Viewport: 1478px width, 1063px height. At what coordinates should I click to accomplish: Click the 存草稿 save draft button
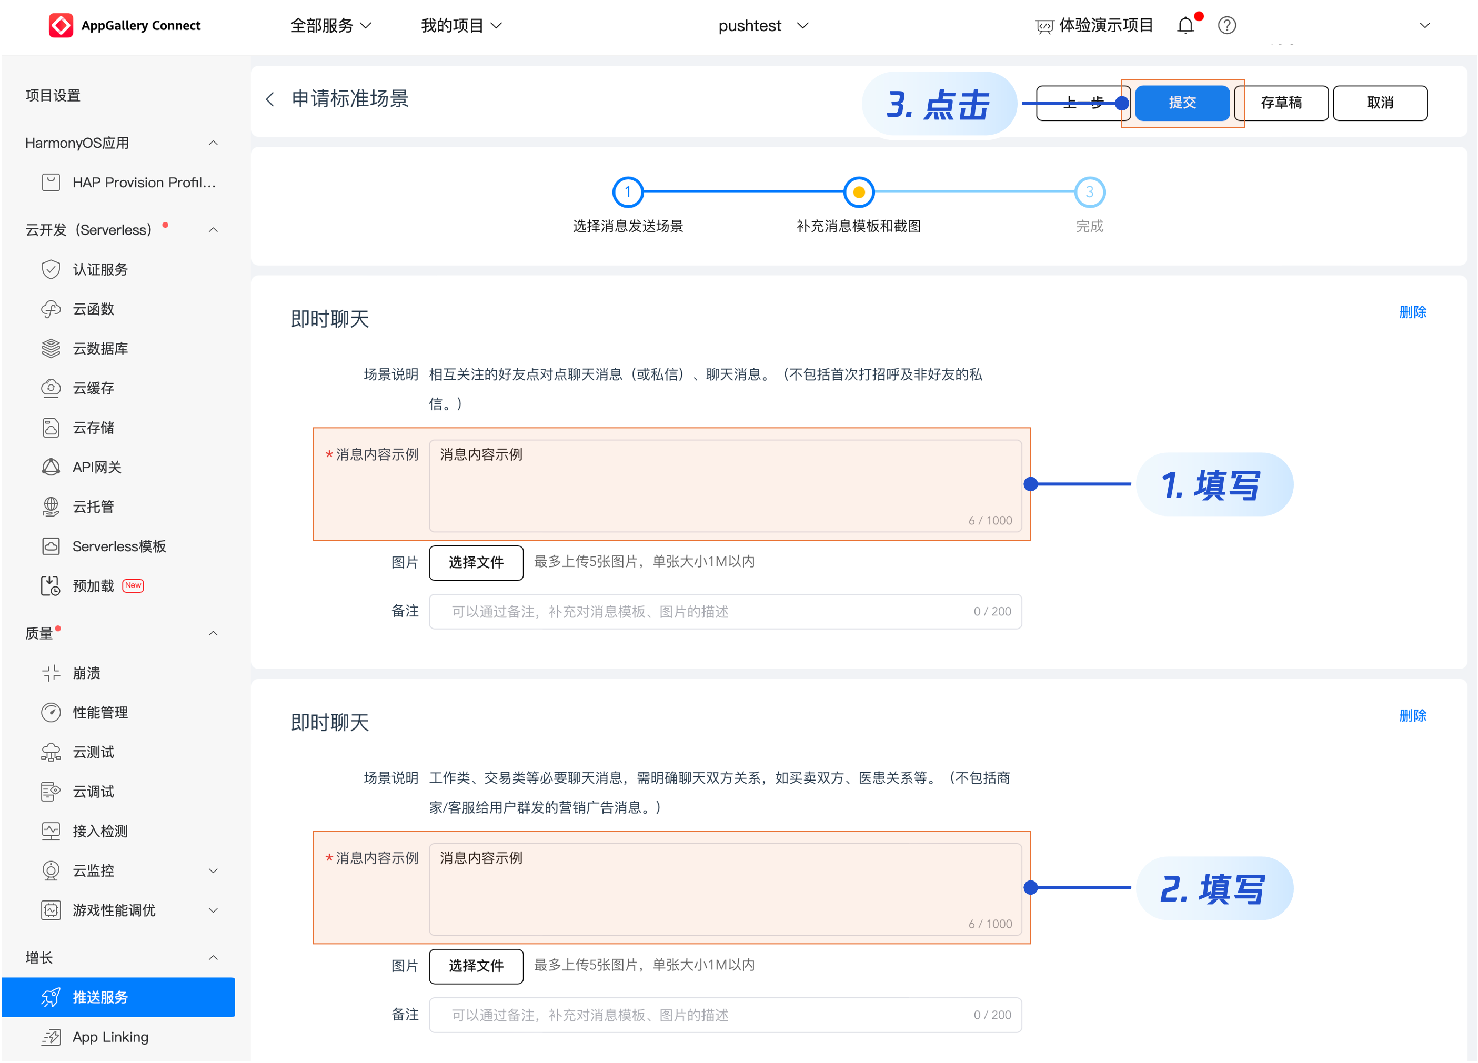(x=1281, y=103)
